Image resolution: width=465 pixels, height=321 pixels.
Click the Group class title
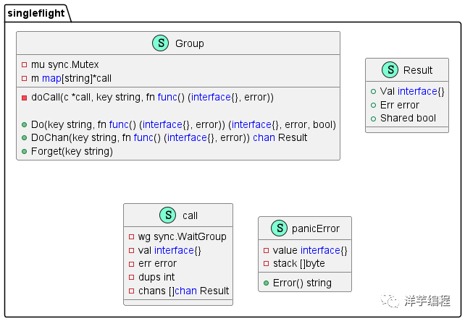(189, 43)
